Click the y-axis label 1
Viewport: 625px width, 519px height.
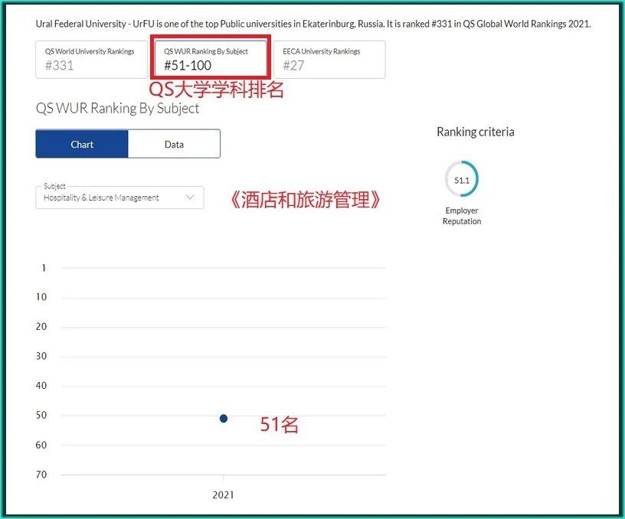(44, 268)
